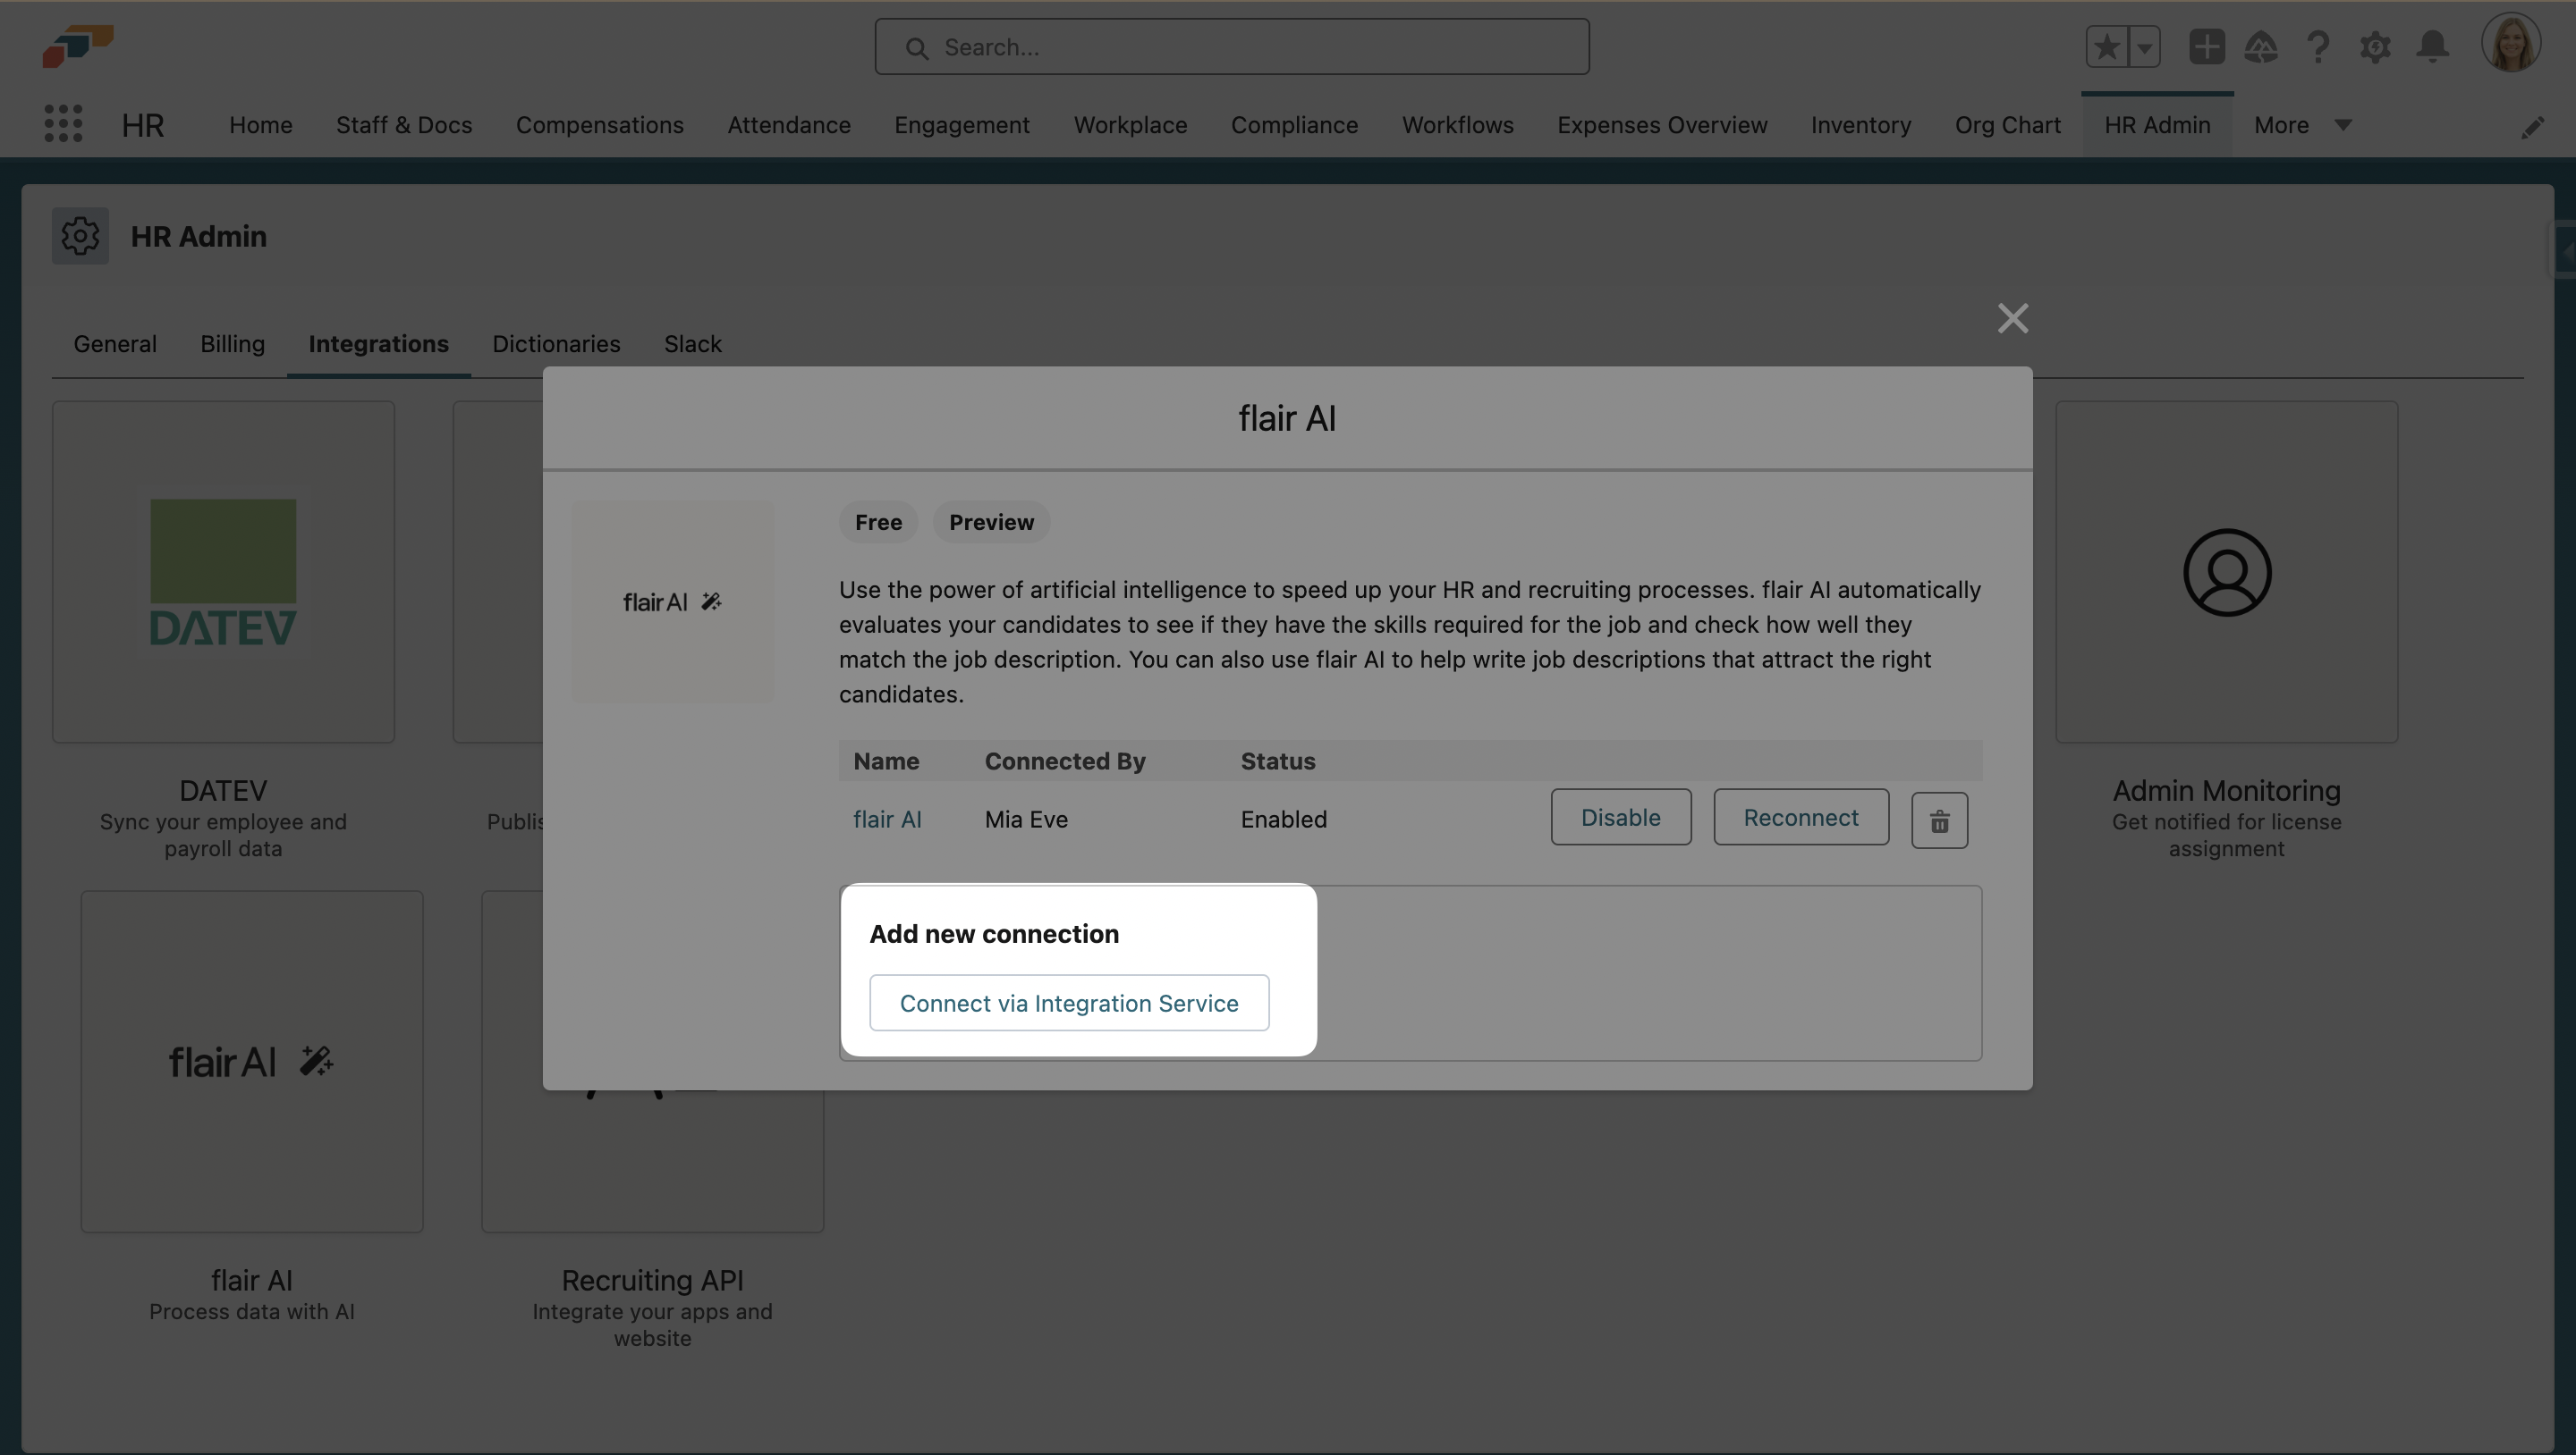Disable the flair AI connection
The height and width of the screenshot is (1455, 2576).
click(x=1620, y=817)
